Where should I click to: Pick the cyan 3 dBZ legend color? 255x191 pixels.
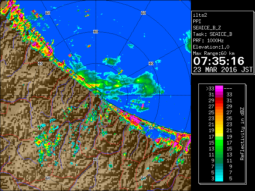click(x=219, y=178)
